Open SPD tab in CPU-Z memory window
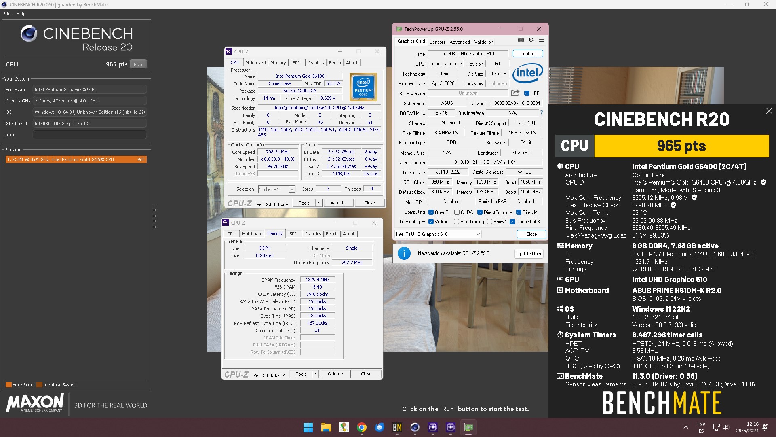This screenshot has width=776, height=437. 293,234
